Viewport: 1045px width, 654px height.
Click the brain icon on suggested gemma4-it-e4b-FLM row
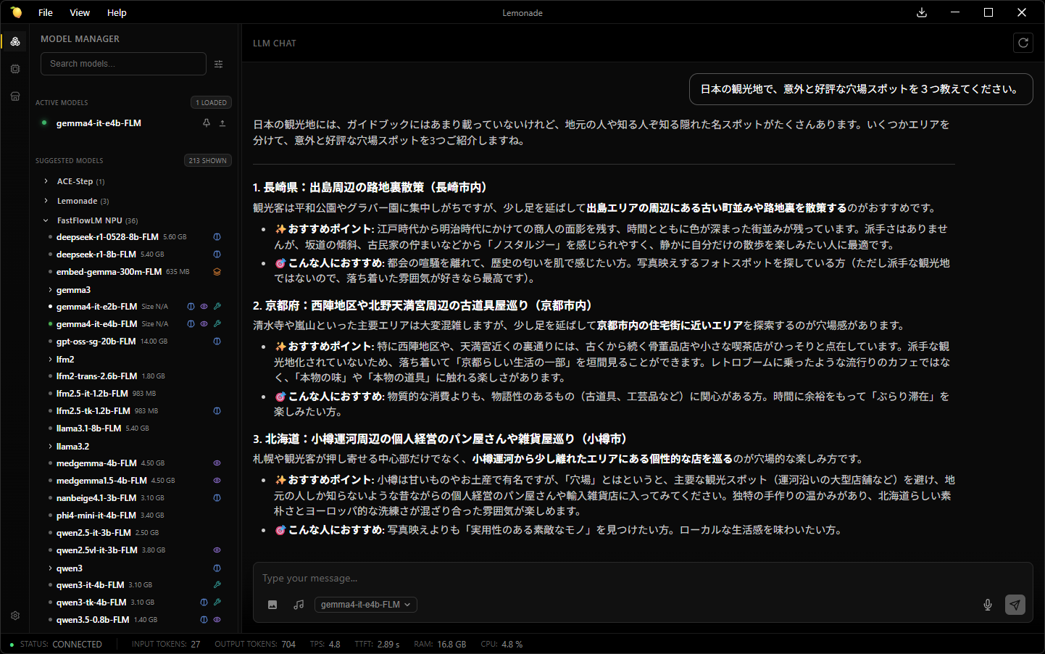tap(191, 324)
